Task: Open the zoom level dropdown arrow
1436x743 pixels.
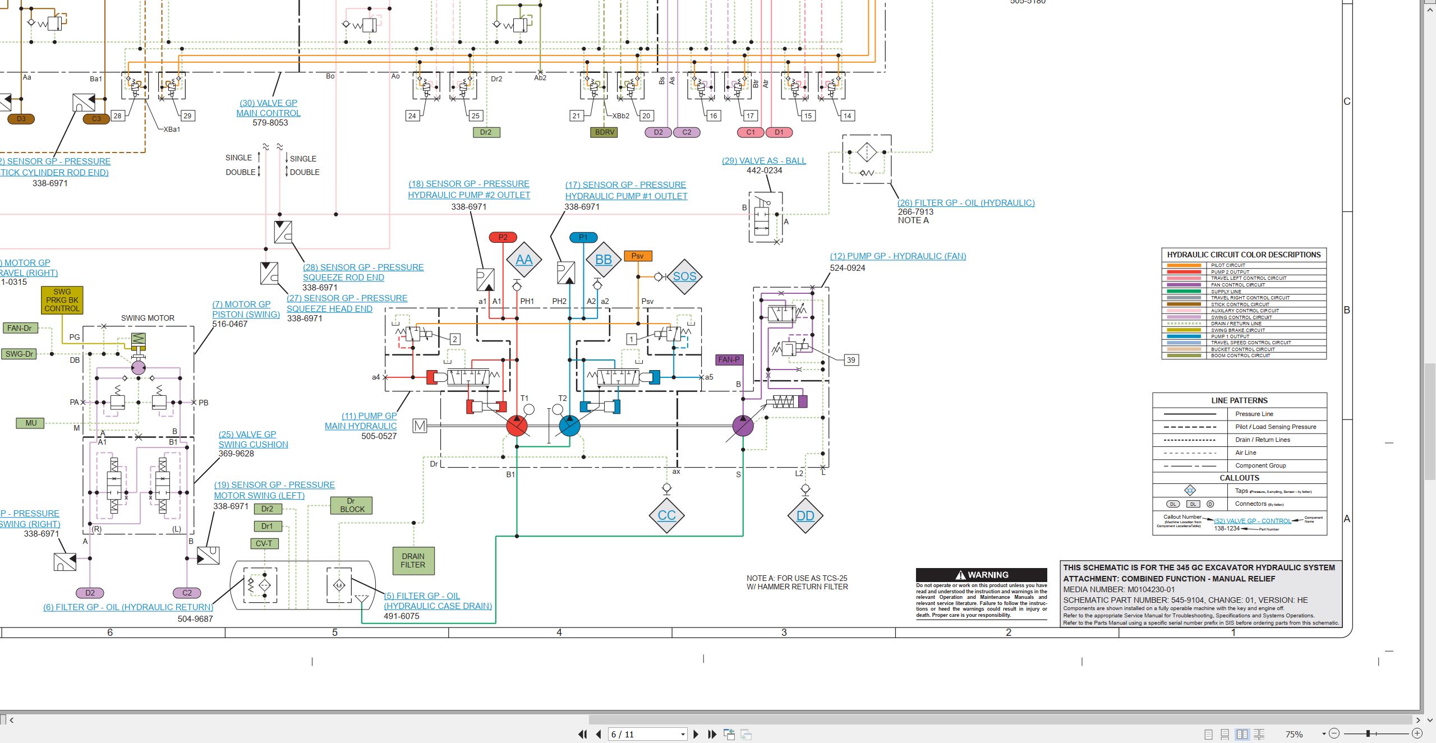Action: click(1324, 733)
